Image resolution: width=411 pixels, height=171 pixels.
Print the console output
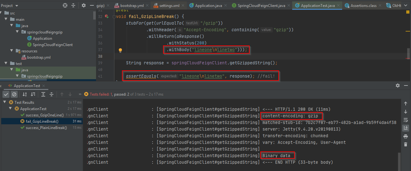(x=406, y=136)
